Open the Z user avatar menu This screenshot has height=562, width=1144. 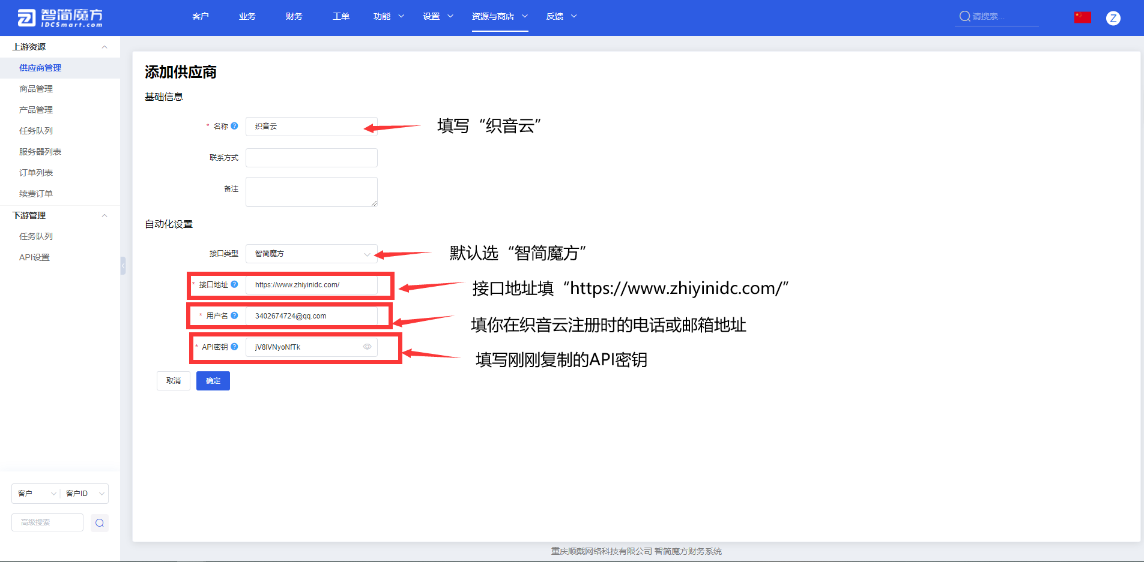point(1113,18)
